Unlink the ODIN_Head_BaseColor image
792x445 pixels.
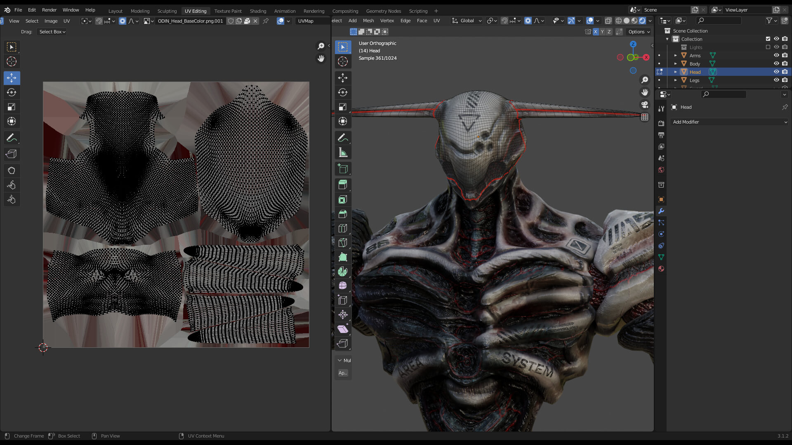coord(255,21)
